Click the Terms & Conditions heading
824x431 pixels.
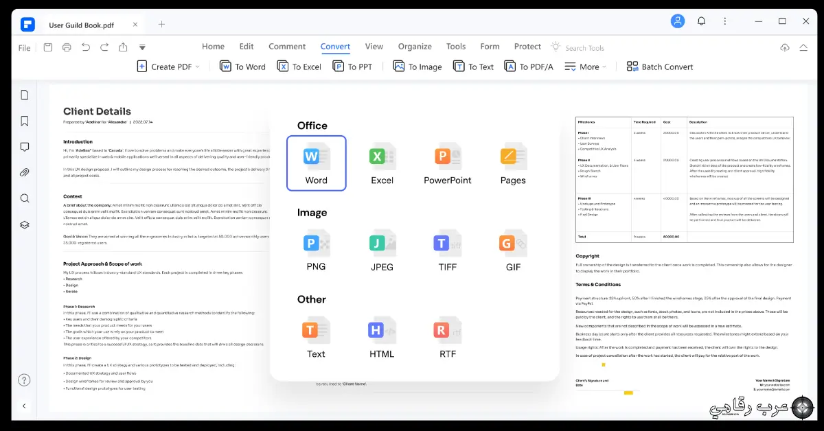(598, 284)
